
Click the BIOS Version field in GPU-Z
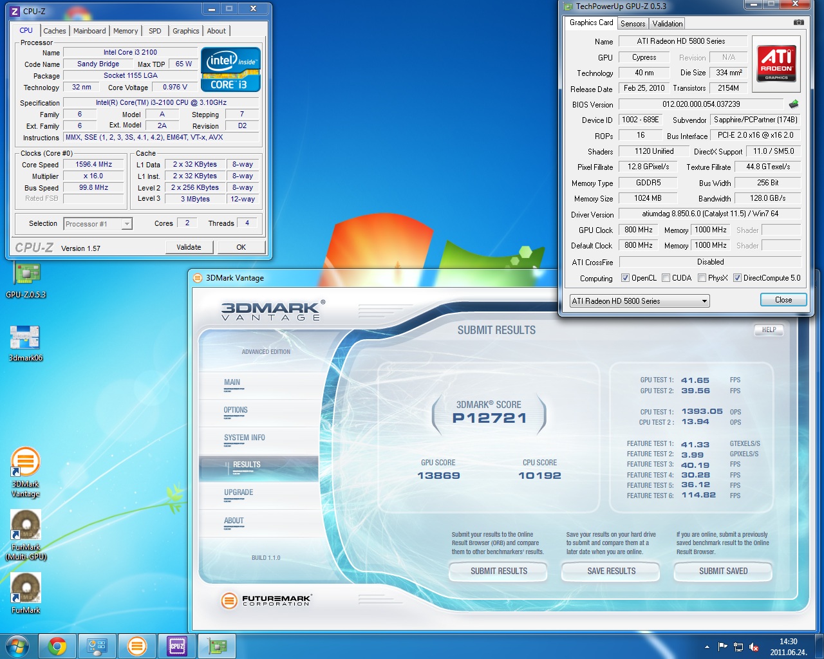pos(701,104)
